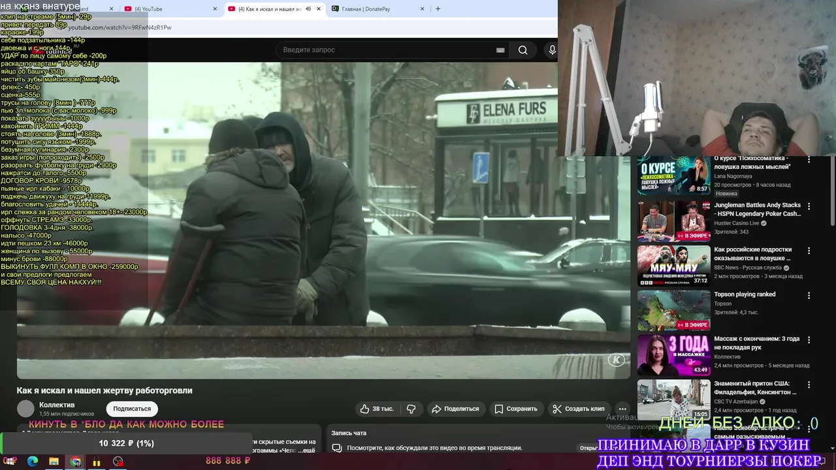Open 'Знаменитый притон США' video thumbnail
Viewport: 836px width, 470px height.
tap(673, 399)
